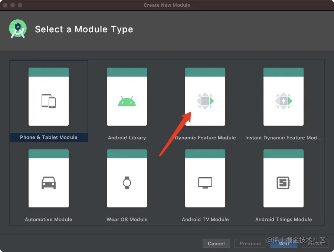Image resolution: width=334 pixels, height=252 pixels.
Task: Click the Next button
Action: (284, 243)
